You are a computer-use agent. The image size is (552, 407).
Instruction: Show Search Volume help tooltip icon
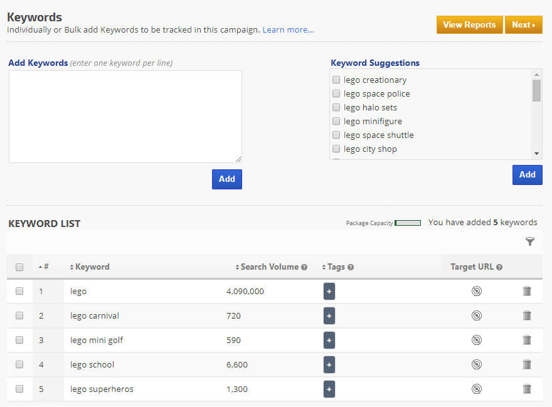click(x=304, y=267)
